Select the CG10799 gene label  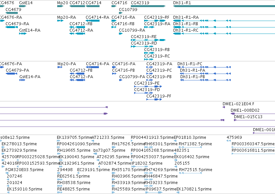128,9
